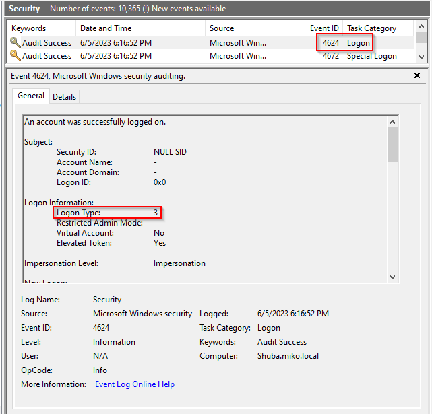Click event list scrollbar down arrow

tap(421, 57)
